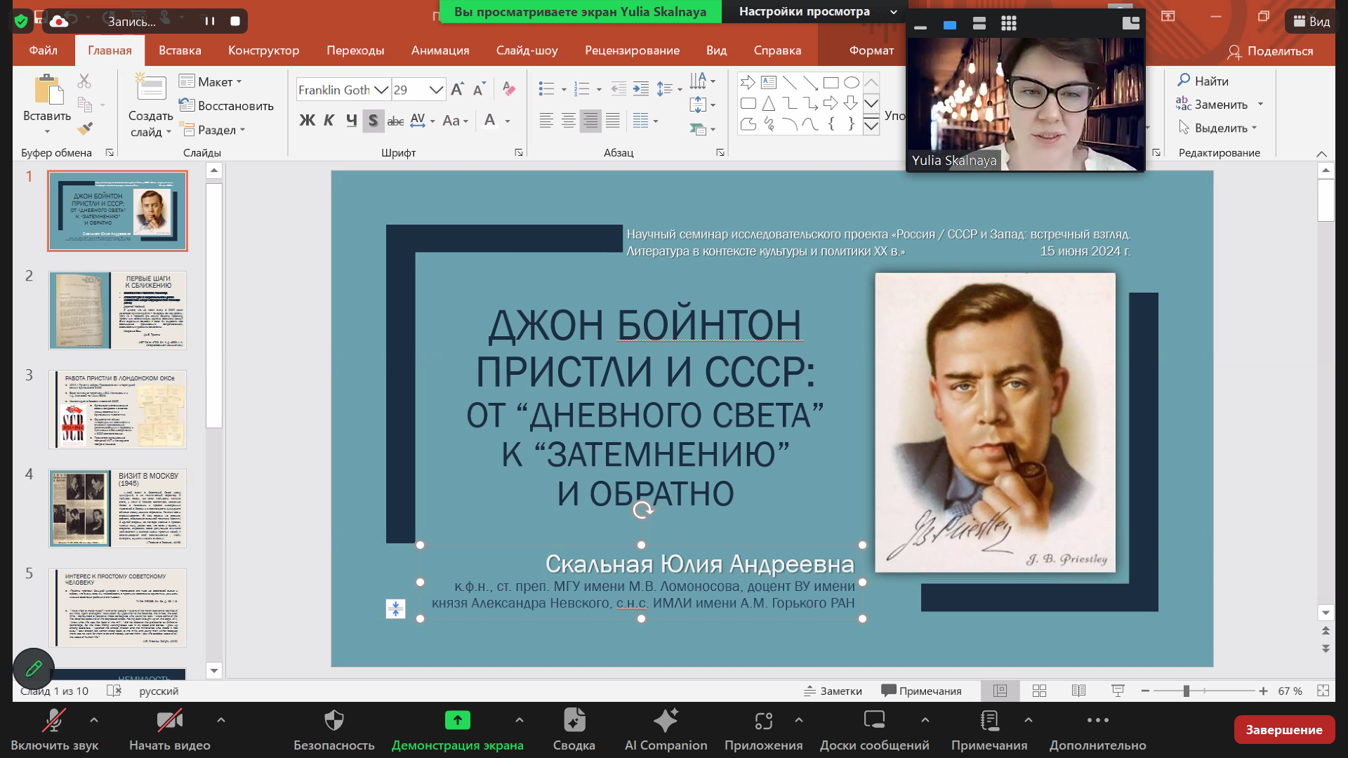The image size is (1348, 758).
Task: Open the font size 29 dropdown
Action: 436,90
